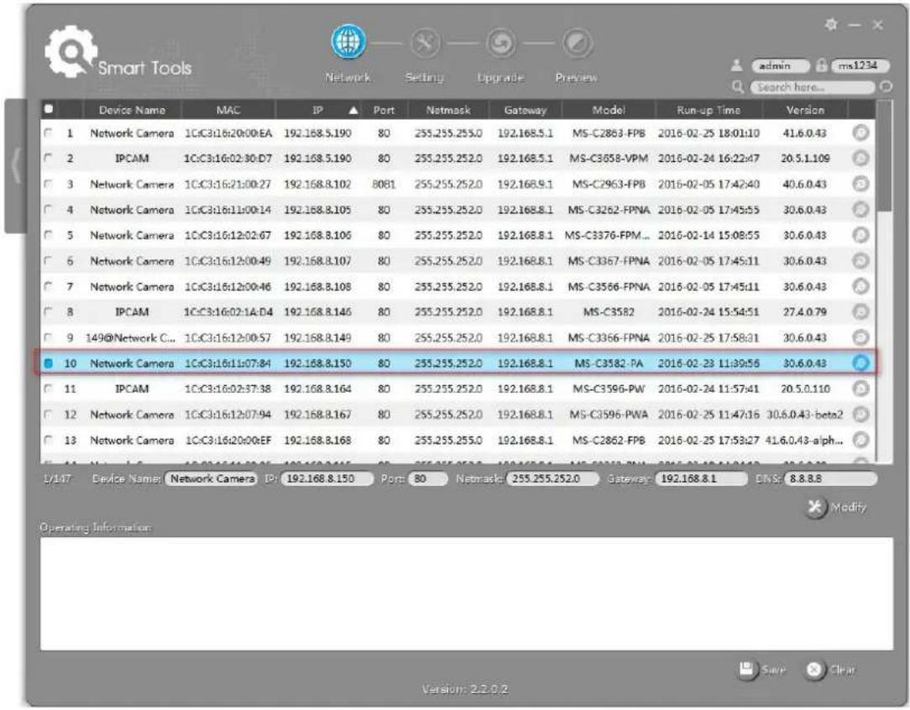910x710 pixels.
Task: Open browser icon for selected row 10
Action: pyautogui.click(x=860, y=363)
